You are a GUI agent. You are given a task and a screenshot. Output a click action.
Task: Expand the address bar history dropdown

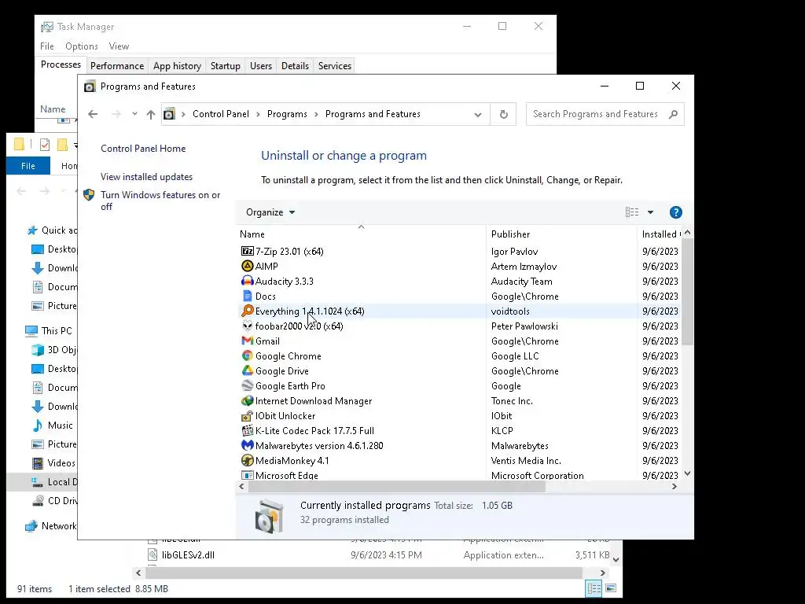(x=478, y=114)
